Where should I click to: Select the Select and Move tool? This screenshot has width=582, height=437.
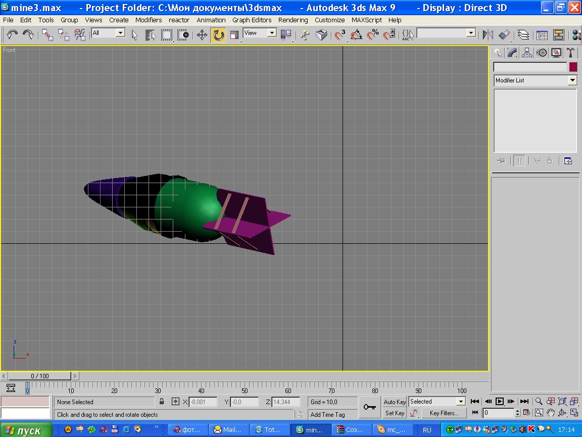click(x=202, y=35)
